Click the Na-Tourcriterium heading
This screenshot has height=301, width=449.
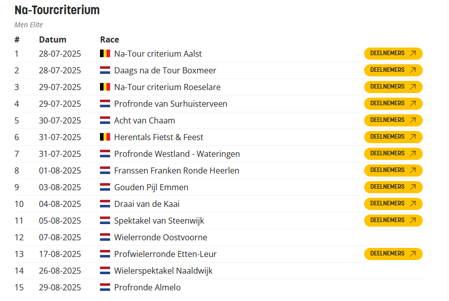pyautogui.click(x=57, y=10)
